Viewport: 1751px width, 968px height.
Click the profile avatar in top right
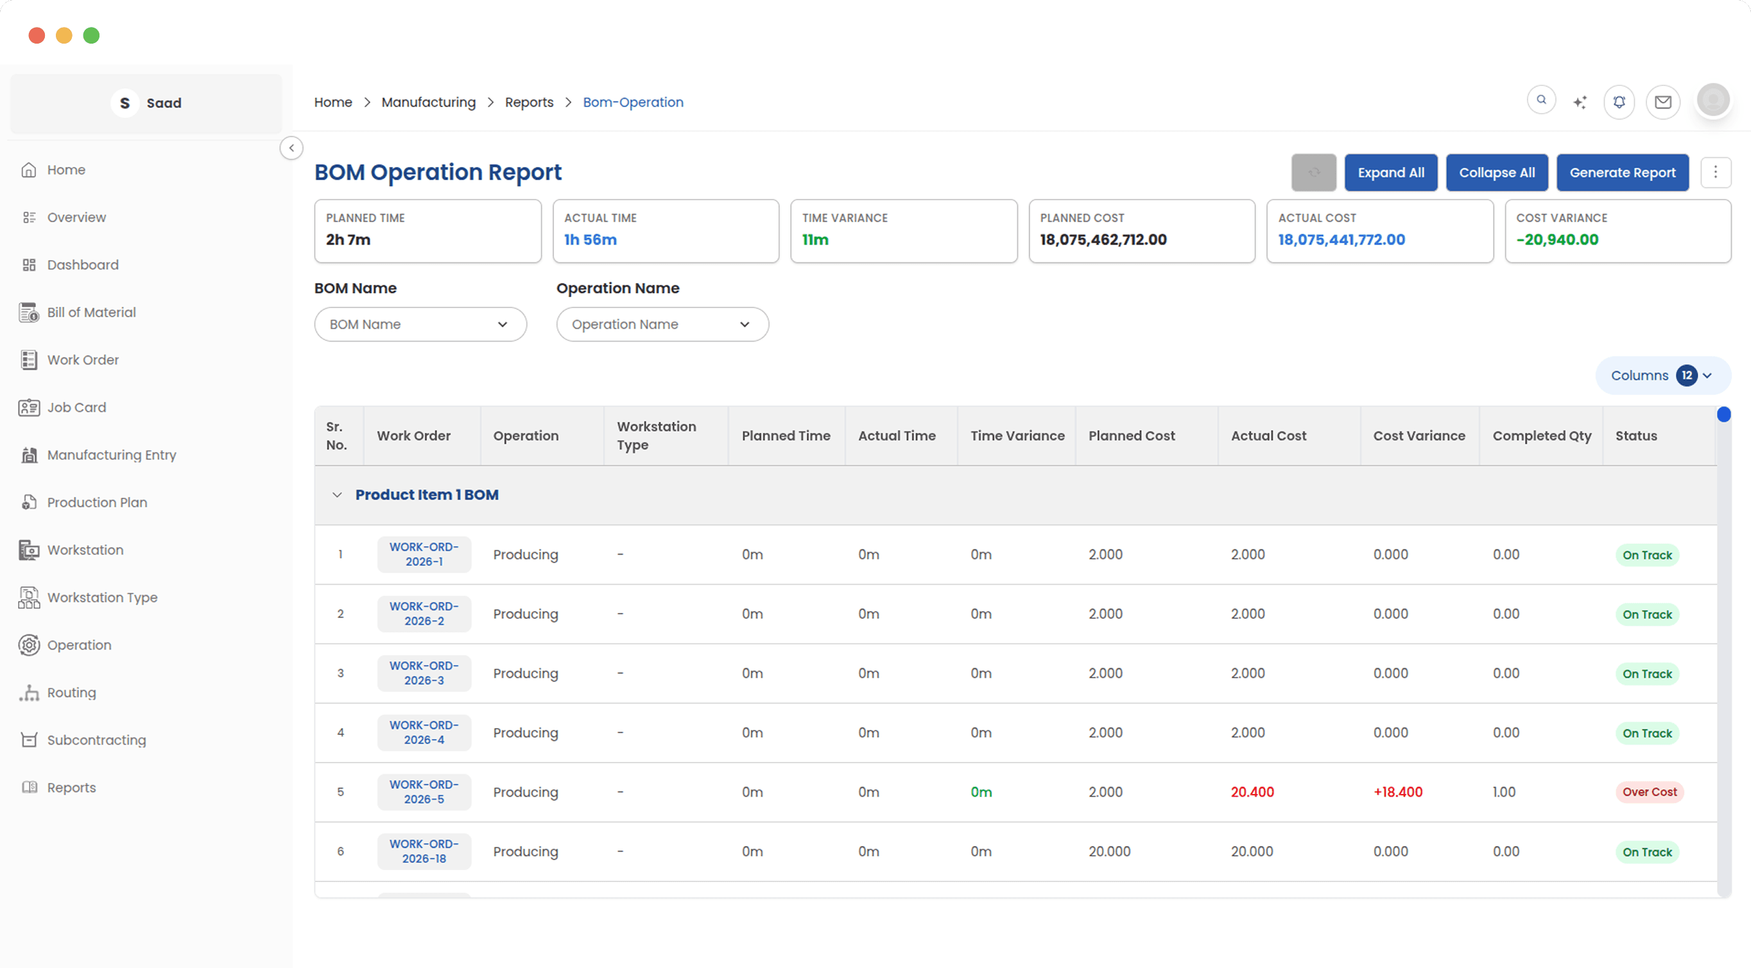(x=1714, y=100)
